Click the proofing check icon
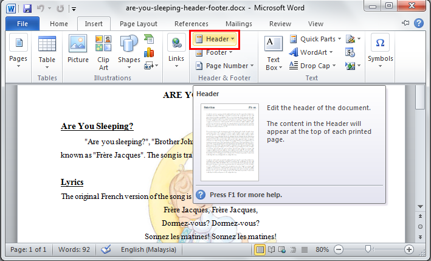Image resolution: width=431 pixels, height=261 pixels. tap(106, 249)
